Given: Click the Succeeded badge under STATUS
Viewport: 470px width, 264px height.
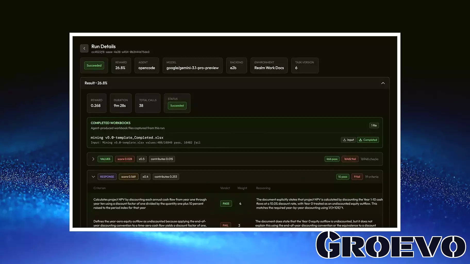Looking at the screenshot, I should click(x=177, y=105).
